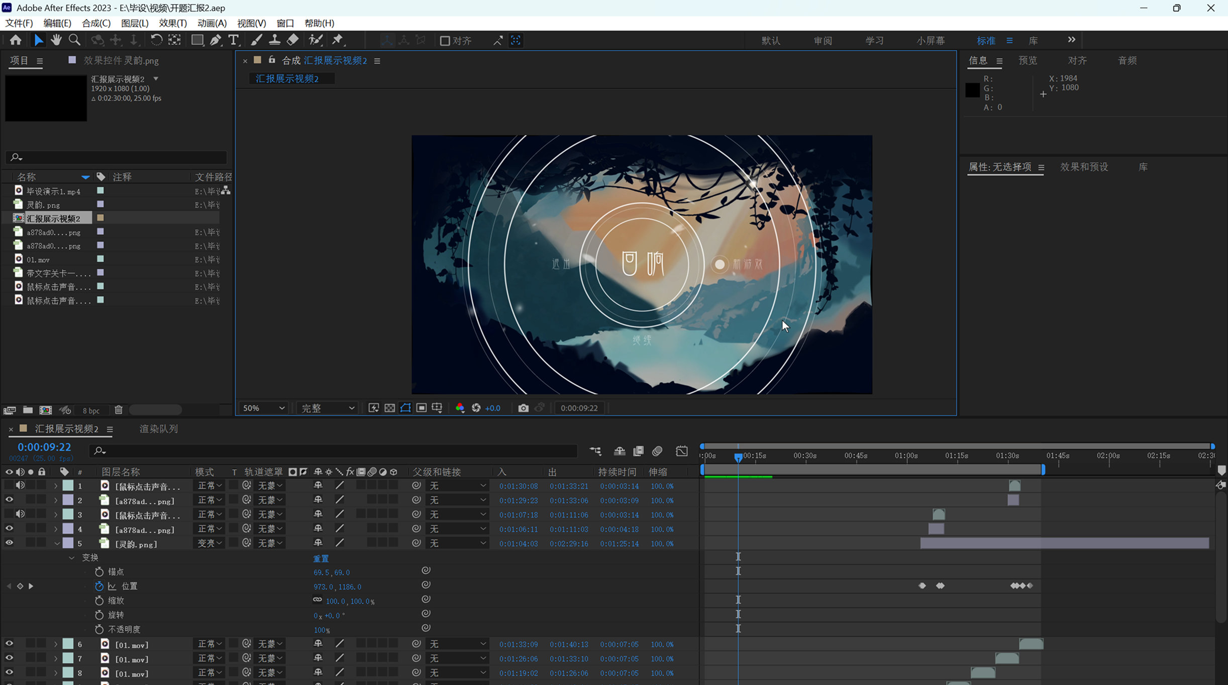Collapse the 变换 transform group
The width and height of the screenshot is (1228, 685).
coord(72,558)
